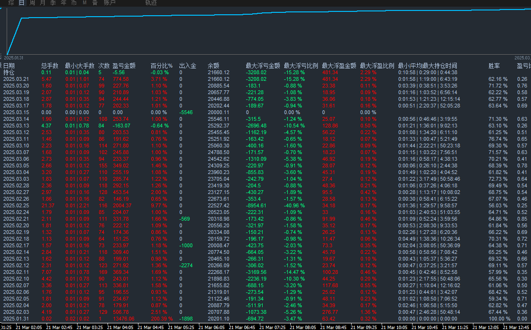Click the 21.37 total lots cell
The image size is (531, 330).
tap(47, 205)
